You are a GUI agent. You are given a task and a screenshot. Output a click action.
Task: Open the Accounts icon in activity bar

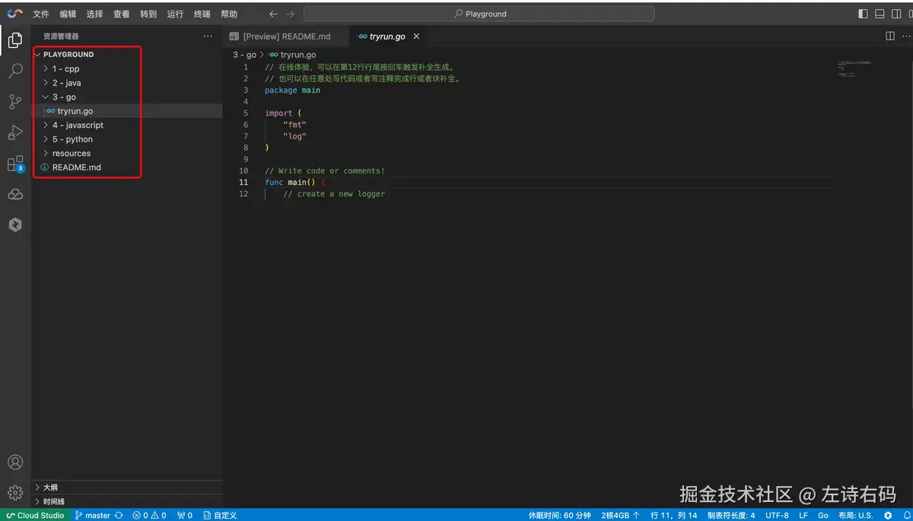[15, 462]
